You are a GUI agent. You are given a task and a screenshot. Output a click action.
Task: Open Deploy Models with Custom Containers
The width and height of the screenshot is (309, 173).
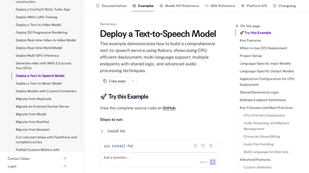tap(46, 91)
